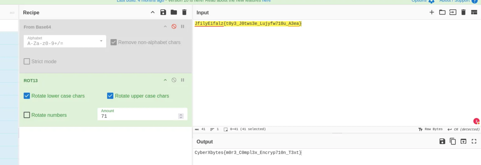Click Raw Bytes encoding button
The height and width of the screenshot is (165, 481).
pos(430,129)
